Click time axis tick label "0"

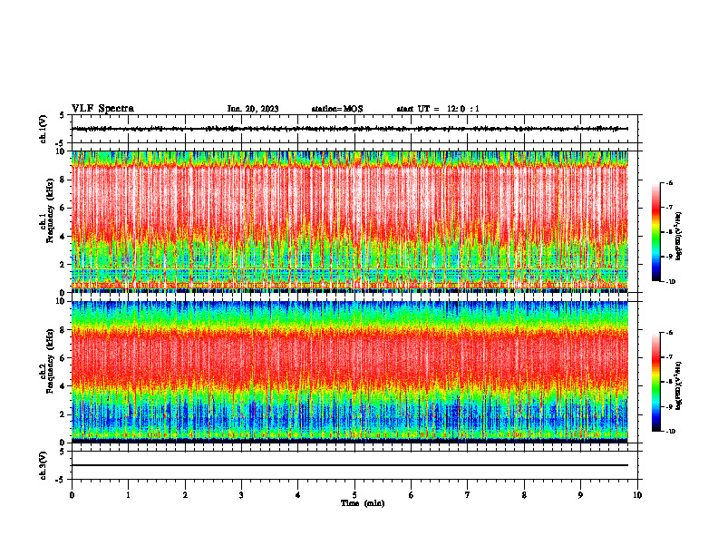pyautogui.click(x=72, y=495)
